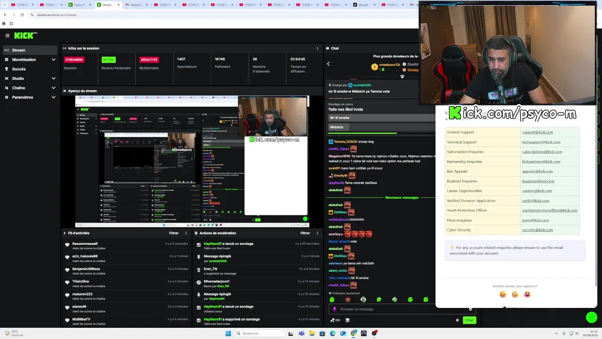
Task: Click Benjamin26Blaze in the activity feed
Action: click(86, 269)
